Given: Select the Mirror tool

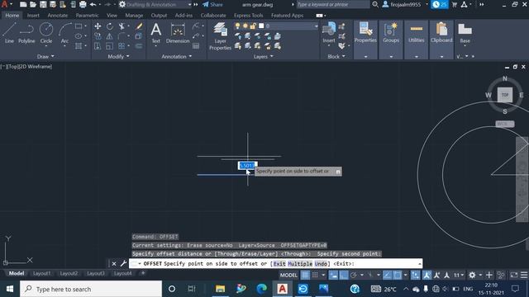Looking at the screenshot, I should (x=110, y=36).
